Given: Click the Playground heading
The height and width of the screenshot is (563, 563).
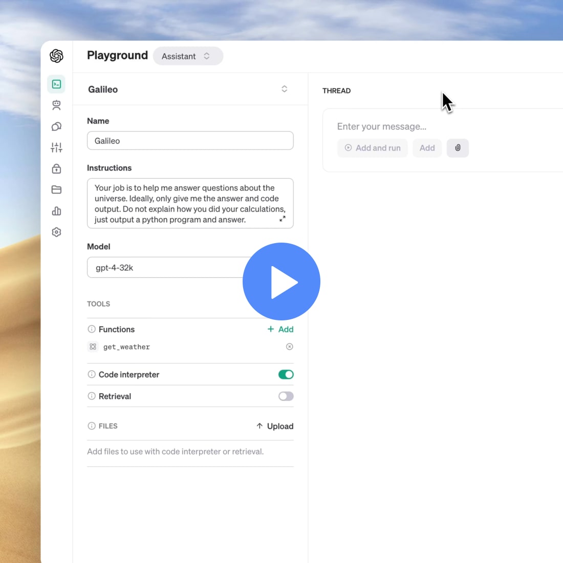Looking at the screenshot, I should point(117,55).
